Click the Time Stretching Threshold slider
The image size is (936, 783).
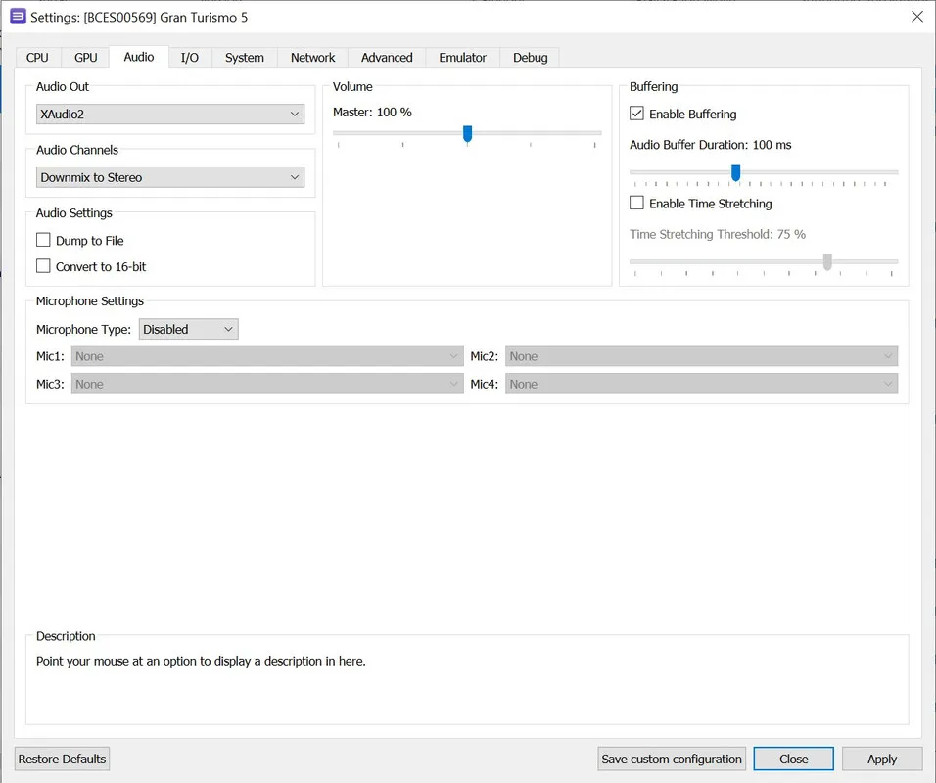(764, 262)
